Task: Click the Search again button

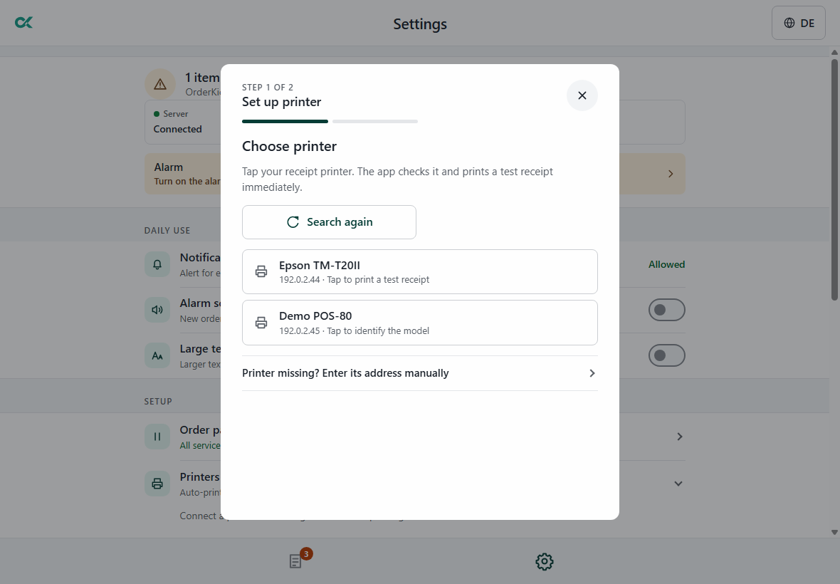Action: click(329, 221)
